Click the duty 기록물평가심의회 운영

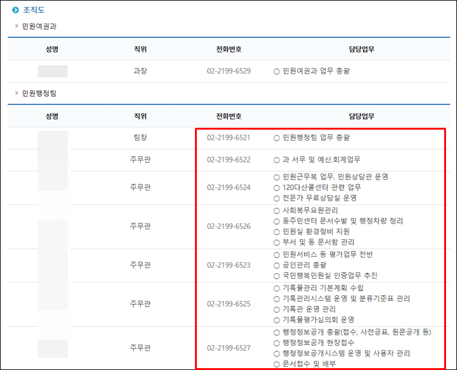(x=319, y=320)
